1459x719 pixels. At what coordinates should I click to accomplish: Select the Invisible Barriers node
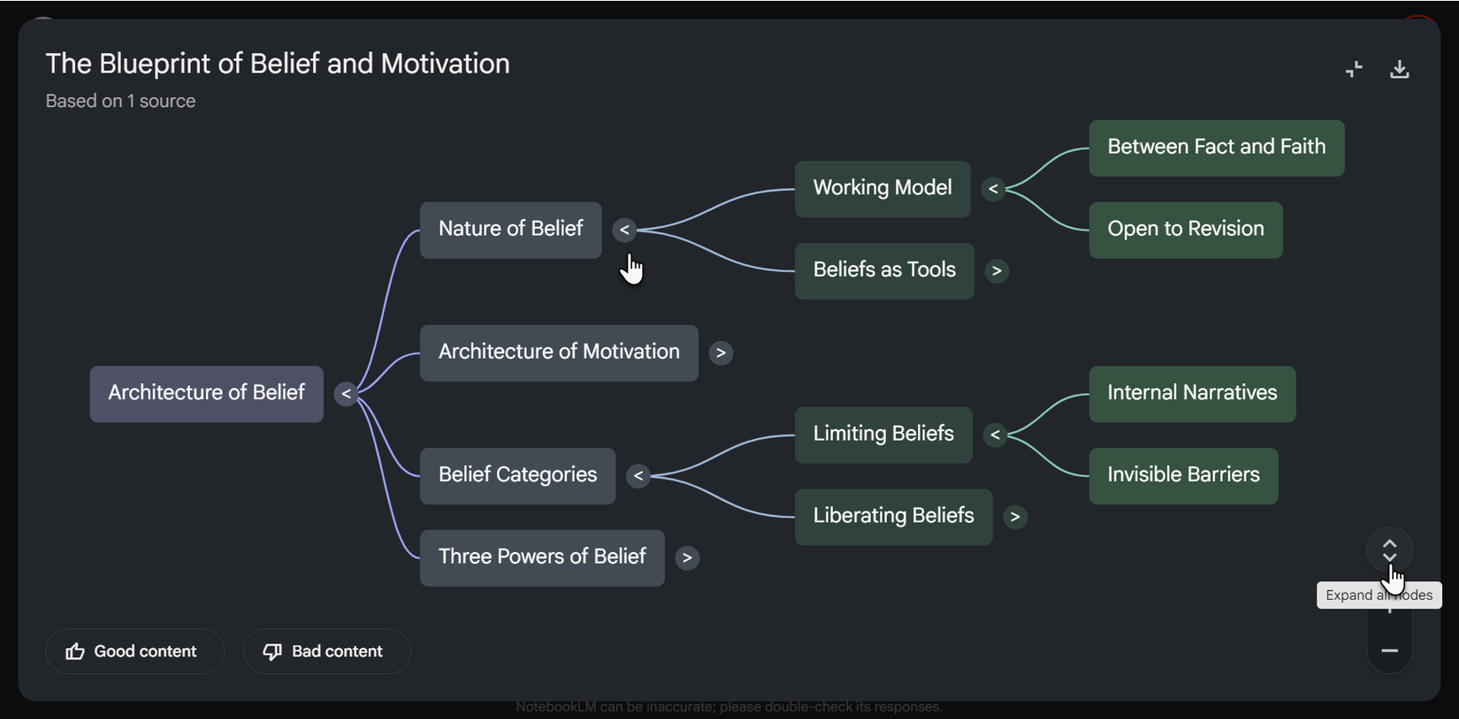1183,475
